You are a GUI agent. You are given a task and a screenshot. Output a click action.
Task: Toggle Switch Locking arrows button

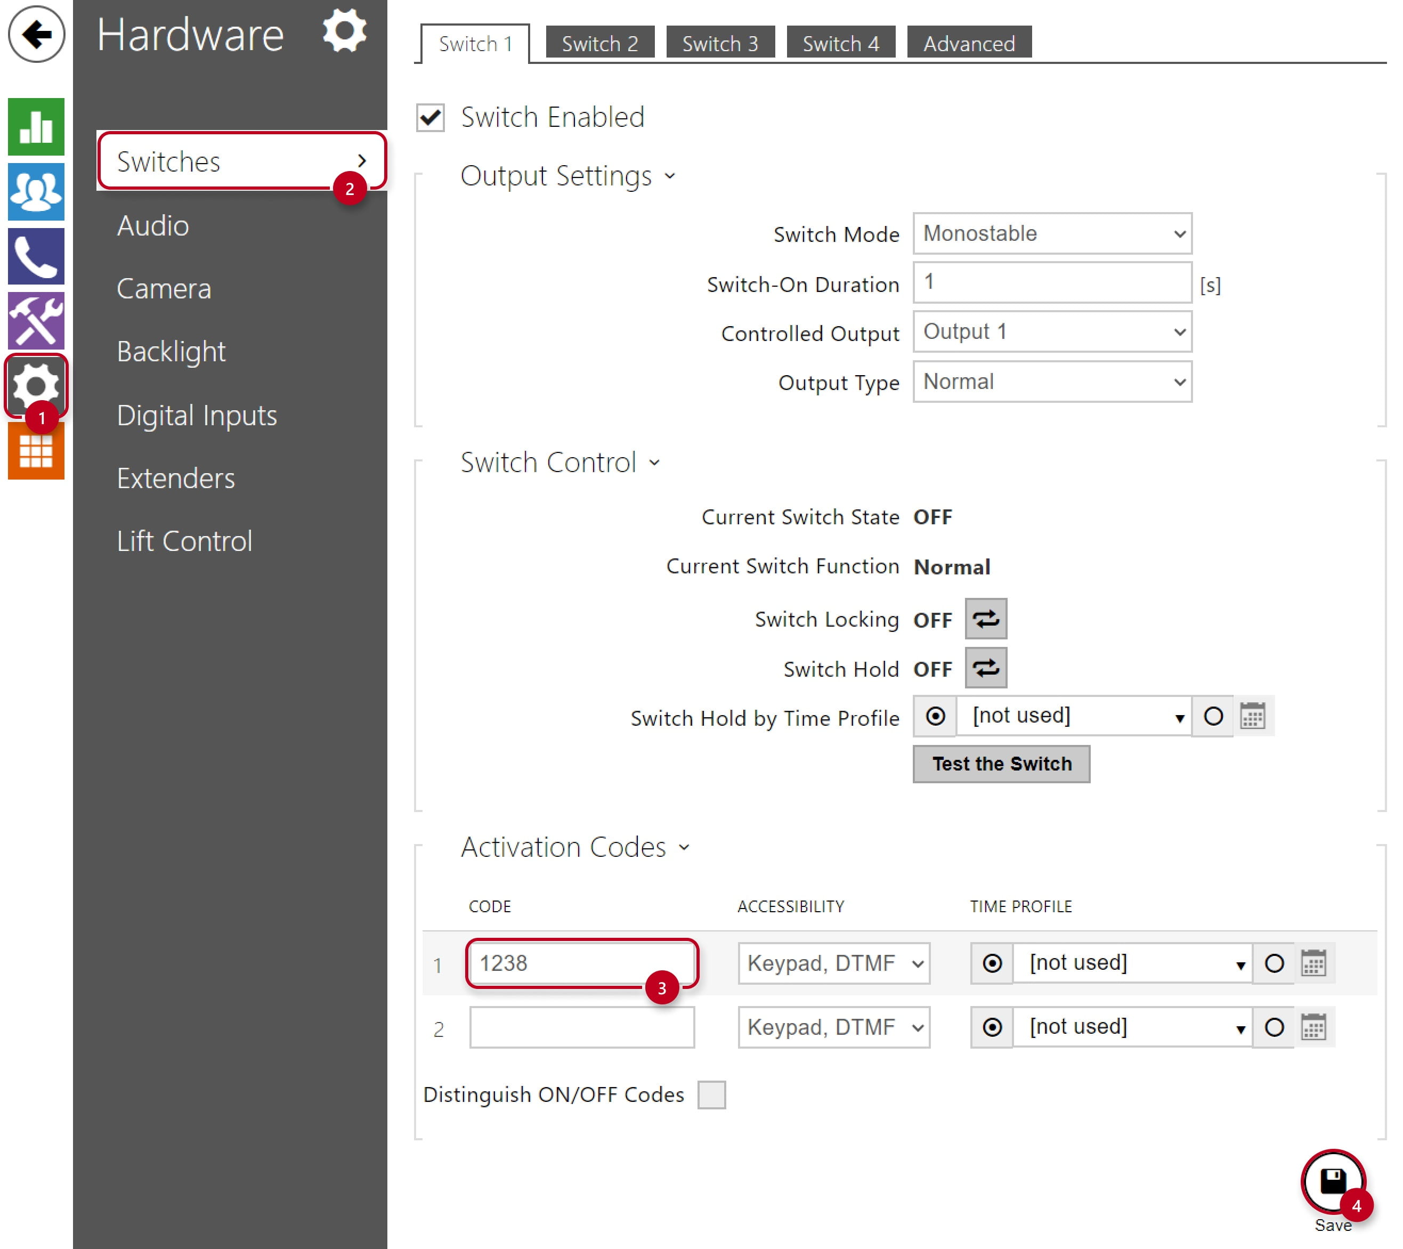[x=986, y=618]
